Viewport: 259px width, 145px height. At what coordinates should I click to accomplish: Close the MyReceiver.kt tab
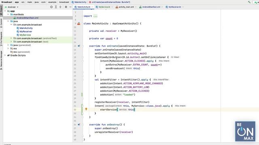(x=183, y=7)
